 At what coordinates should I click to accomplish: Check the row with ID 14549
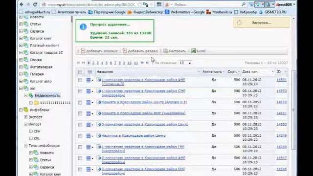pyautogui.click(x=80, y=136)
